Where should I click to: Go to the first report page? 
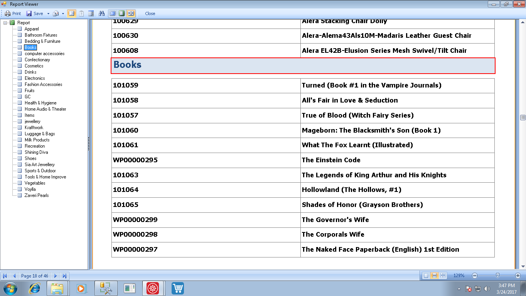[5, 276]
